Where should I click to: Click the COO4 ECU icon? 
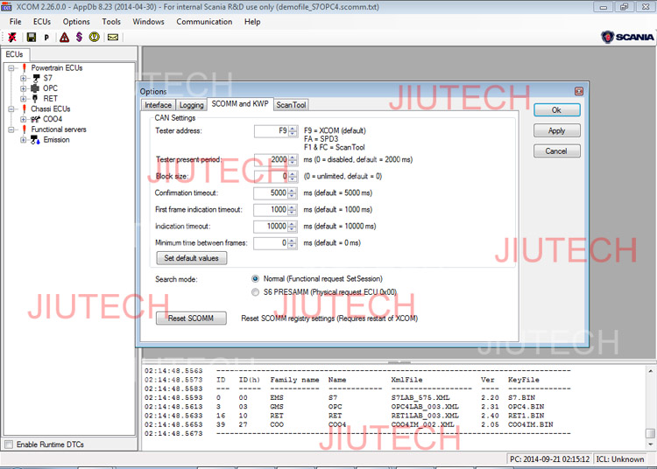point(35,119)
